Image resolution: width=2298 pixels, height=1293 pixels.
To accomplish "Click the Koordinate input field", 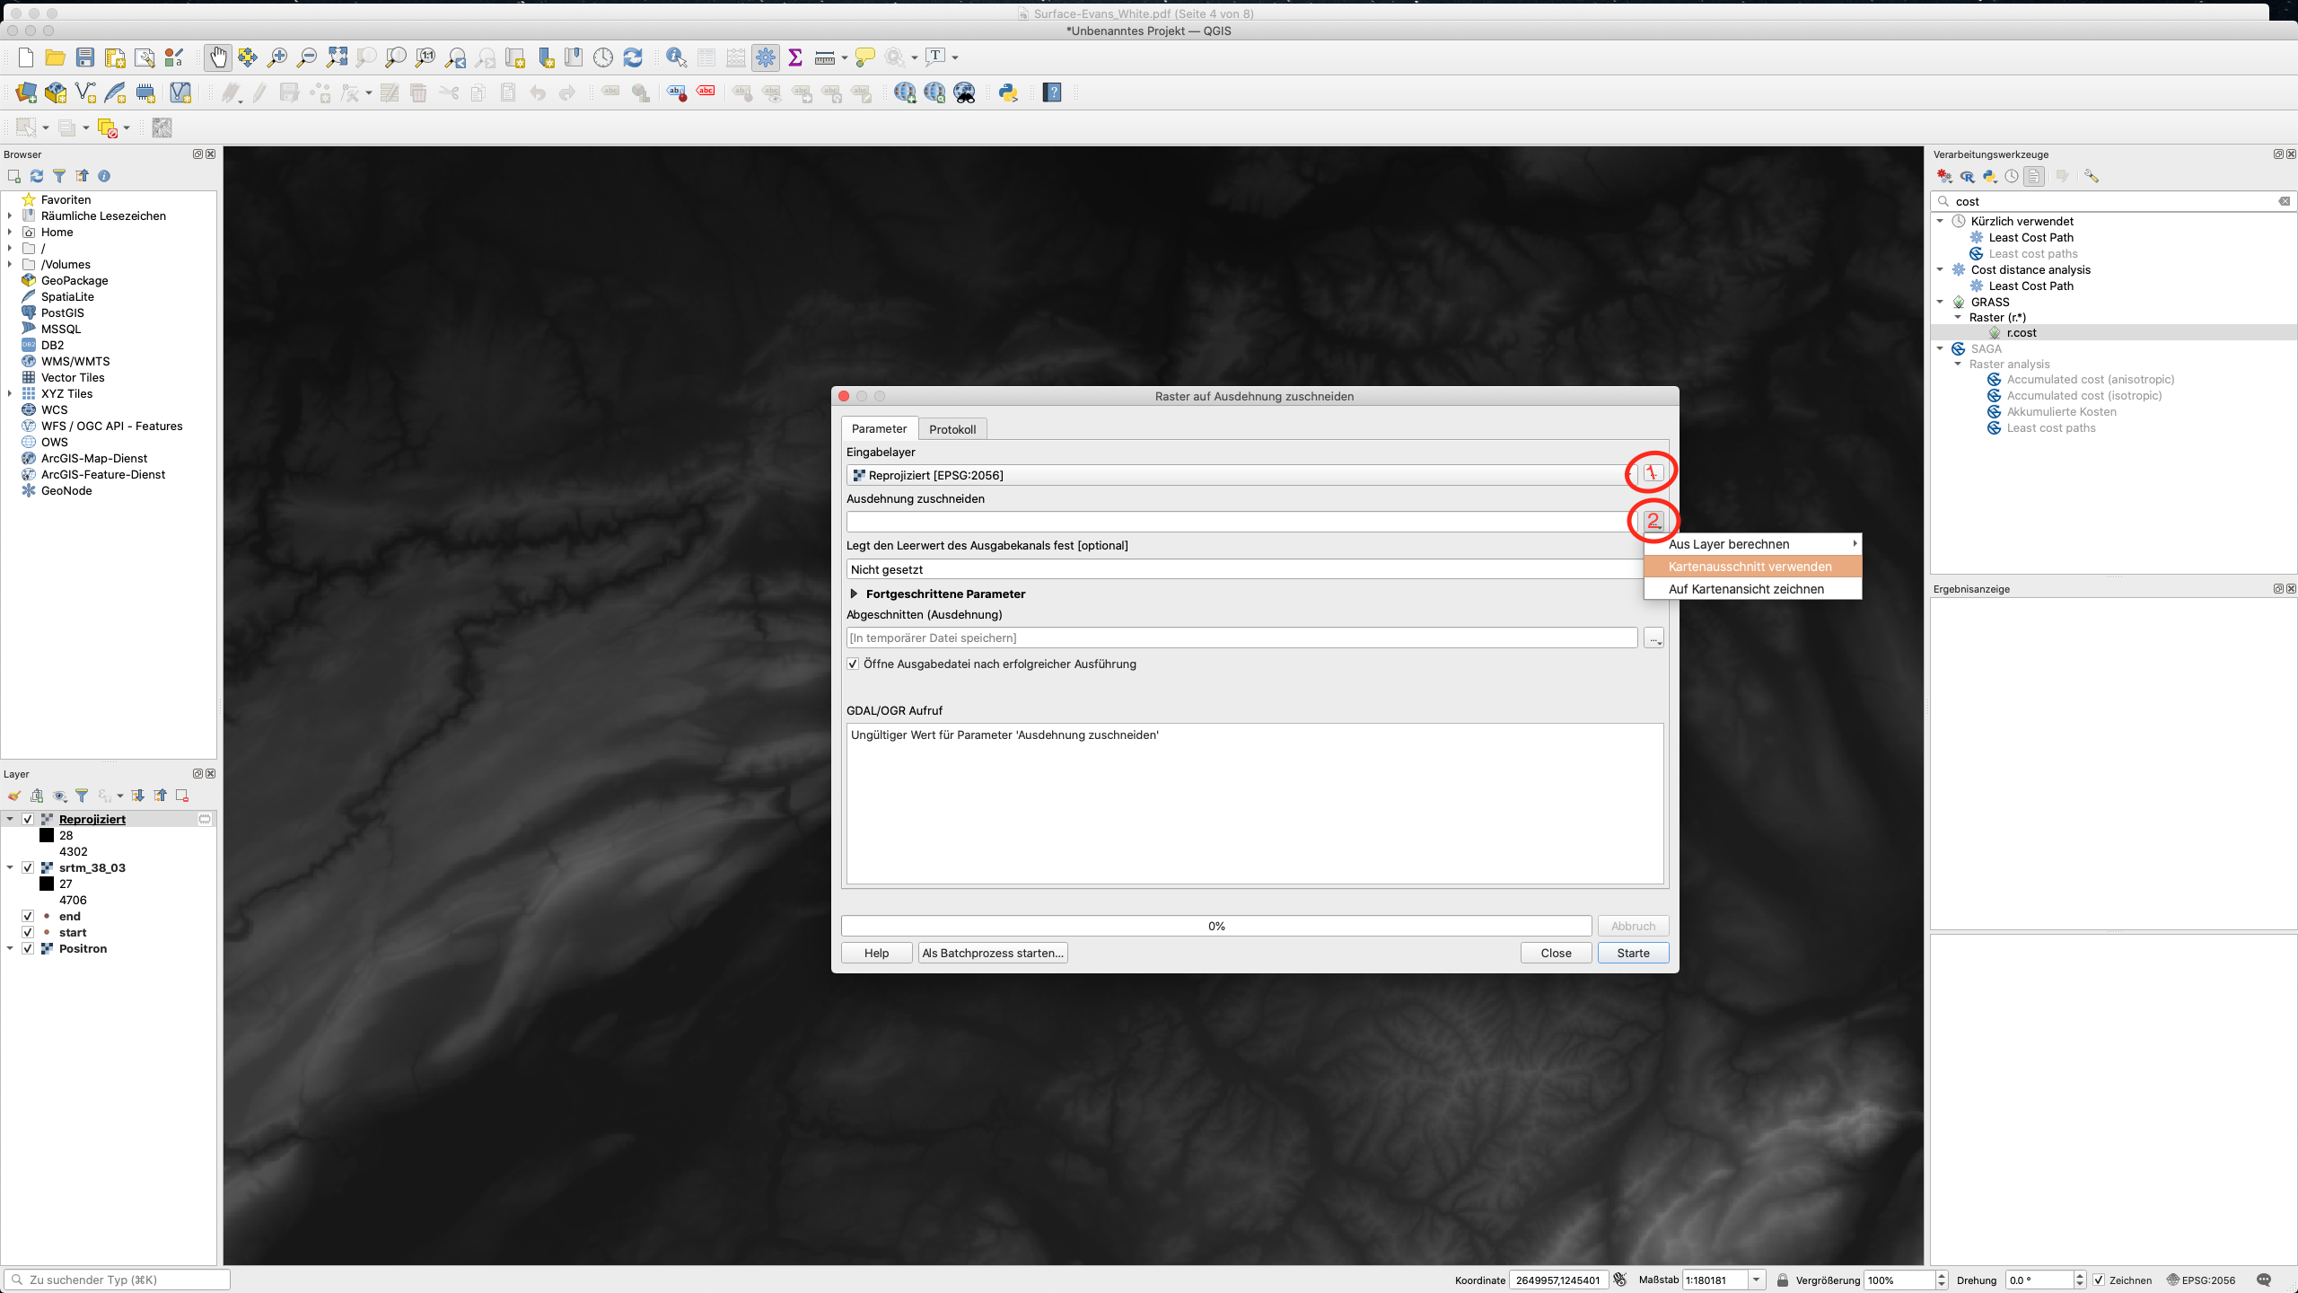I will pos(1557,1280).
